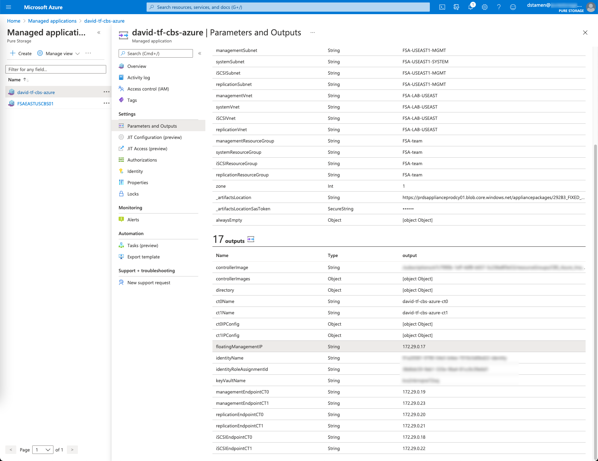Select the david-tf-cbs-azure managed application
Screen dimensions: 598x461
pyautogui.click(x=36, y=92)
